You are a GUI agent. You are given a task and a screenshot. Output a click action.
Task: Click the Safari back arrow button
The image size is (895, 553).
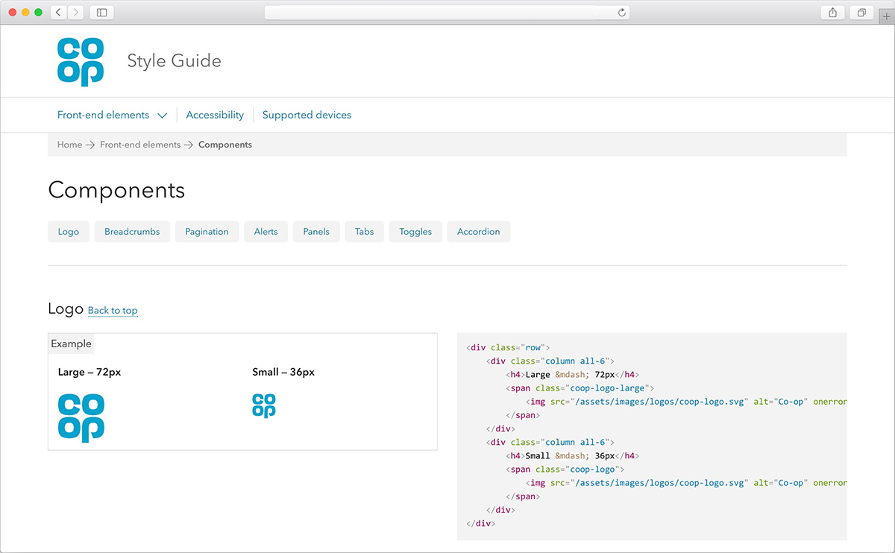click(x=59, y=13)
